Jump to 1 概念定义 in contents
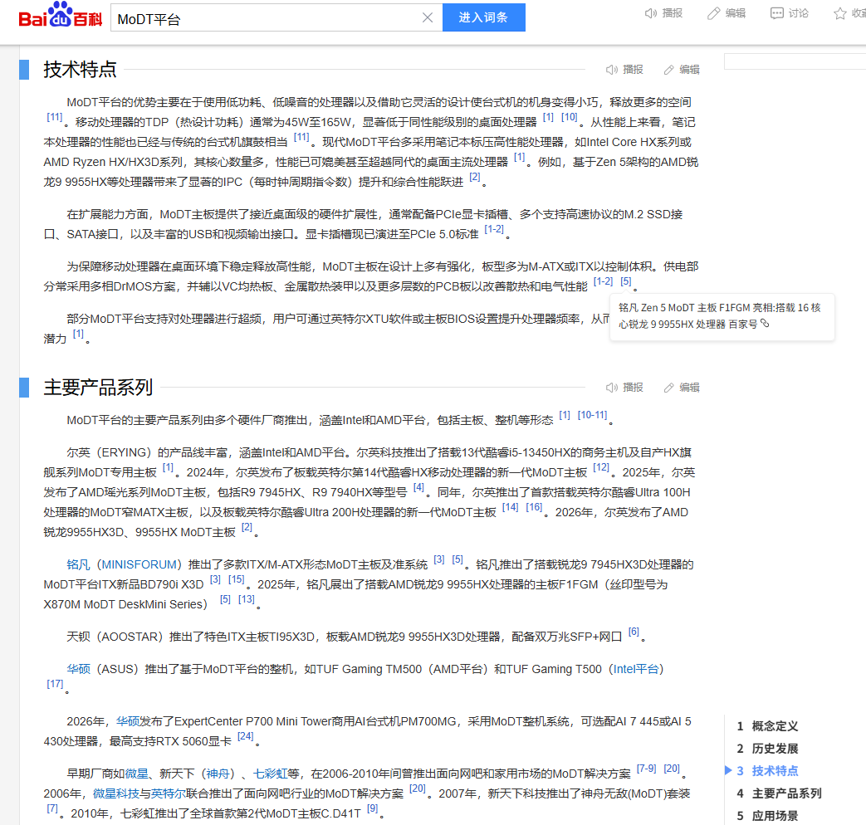The image size is (866, 825). pos(767,726)
